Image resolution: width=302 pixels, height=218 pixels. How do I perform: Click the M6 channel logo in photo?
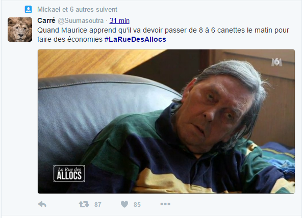point(276,62)
